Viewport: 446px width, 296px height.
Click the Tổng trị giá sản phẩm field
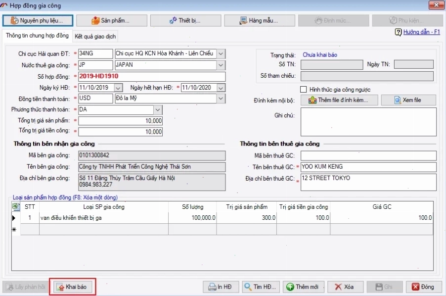(120, 121)
